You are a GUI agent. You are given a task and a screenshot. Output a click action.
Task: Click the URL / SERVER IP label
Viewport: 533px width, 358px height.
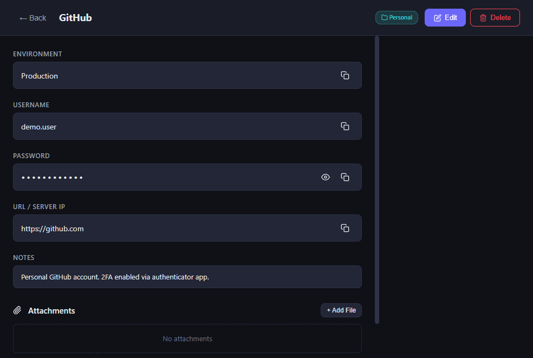click(39, 207)
